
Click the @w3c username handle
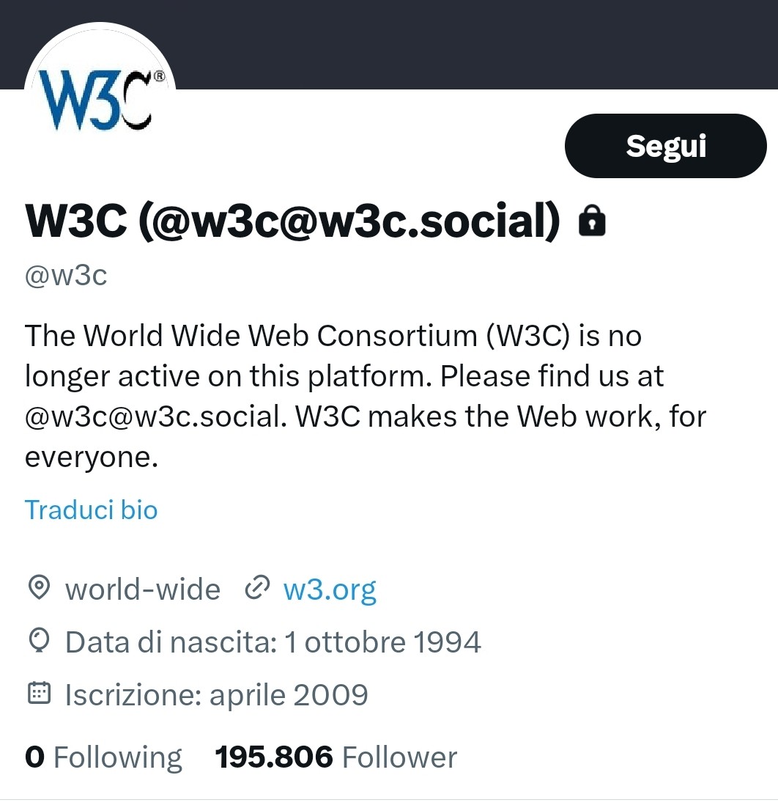coord(66,275)
